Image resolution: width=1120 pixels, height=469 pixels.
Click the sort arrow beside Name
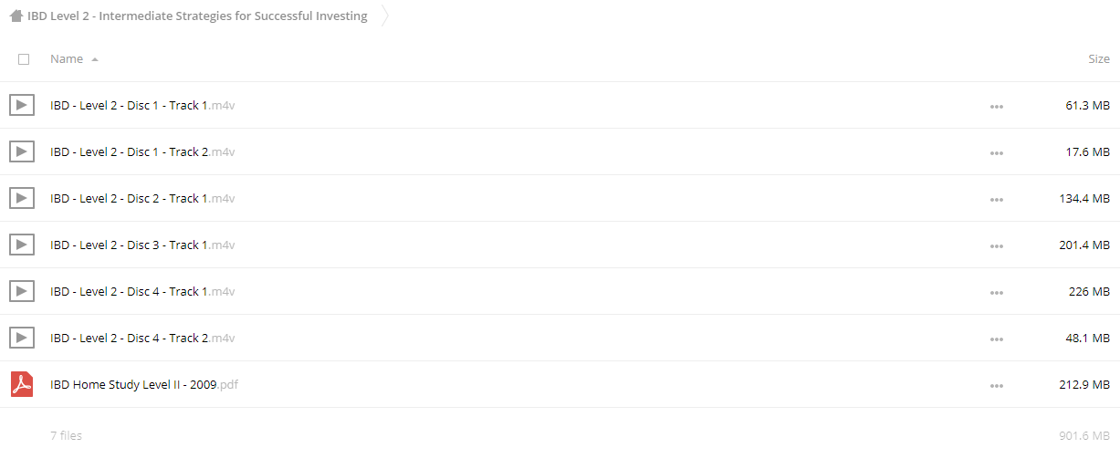pos(95,59)
